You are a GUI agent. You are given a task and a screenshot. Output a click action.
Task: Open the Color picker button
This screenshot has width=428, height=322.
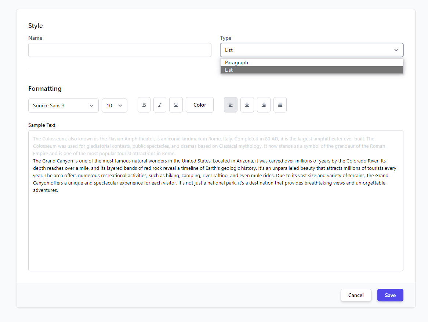click(x=200, y=105)
